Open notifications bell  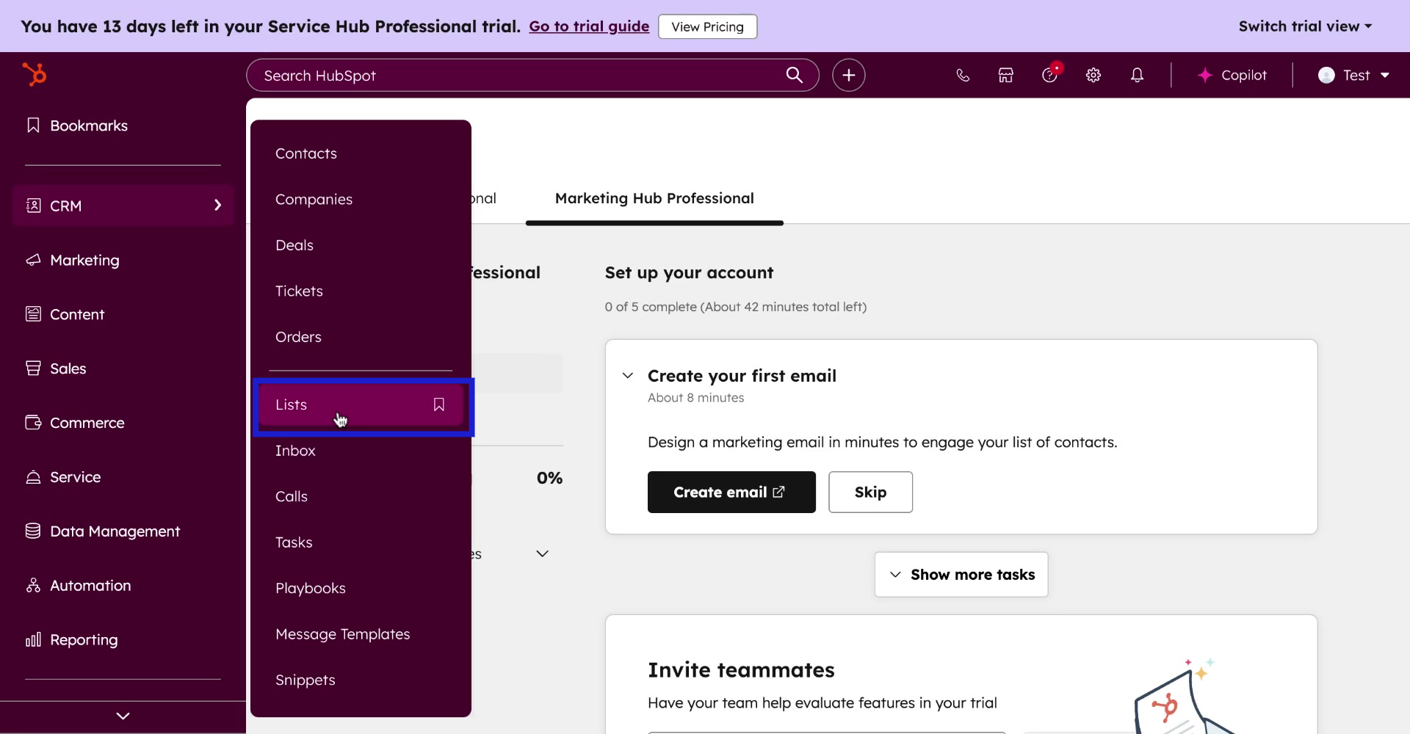tap(1137, 75)
